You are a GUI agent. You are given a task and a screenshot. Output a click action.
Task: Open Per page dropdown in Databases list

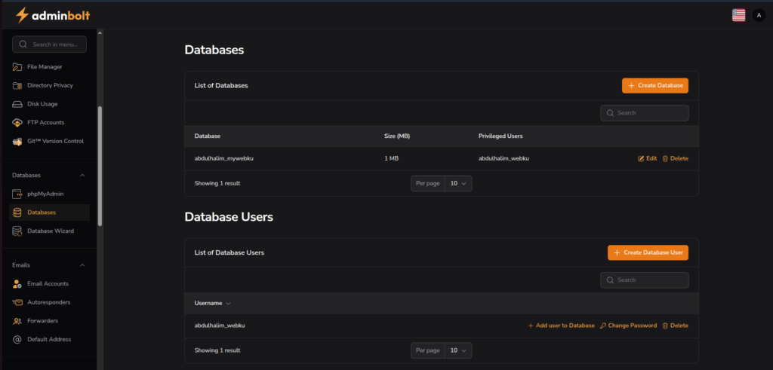pyautogui.click(x=458, y=183)
